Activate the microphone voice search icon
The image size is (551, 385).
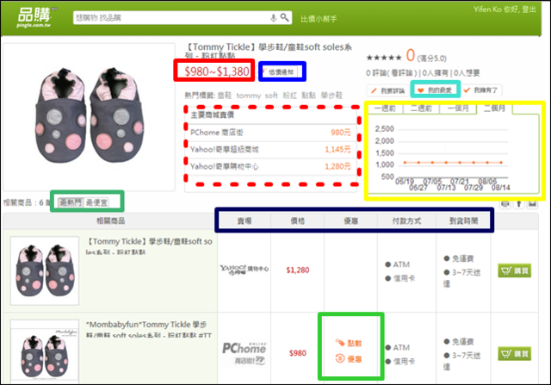[274, 17]
